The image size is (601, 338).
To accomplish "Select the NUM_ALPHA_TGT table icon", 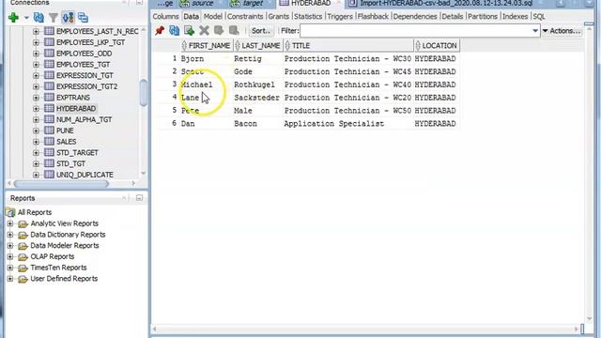I will [49, 119].
